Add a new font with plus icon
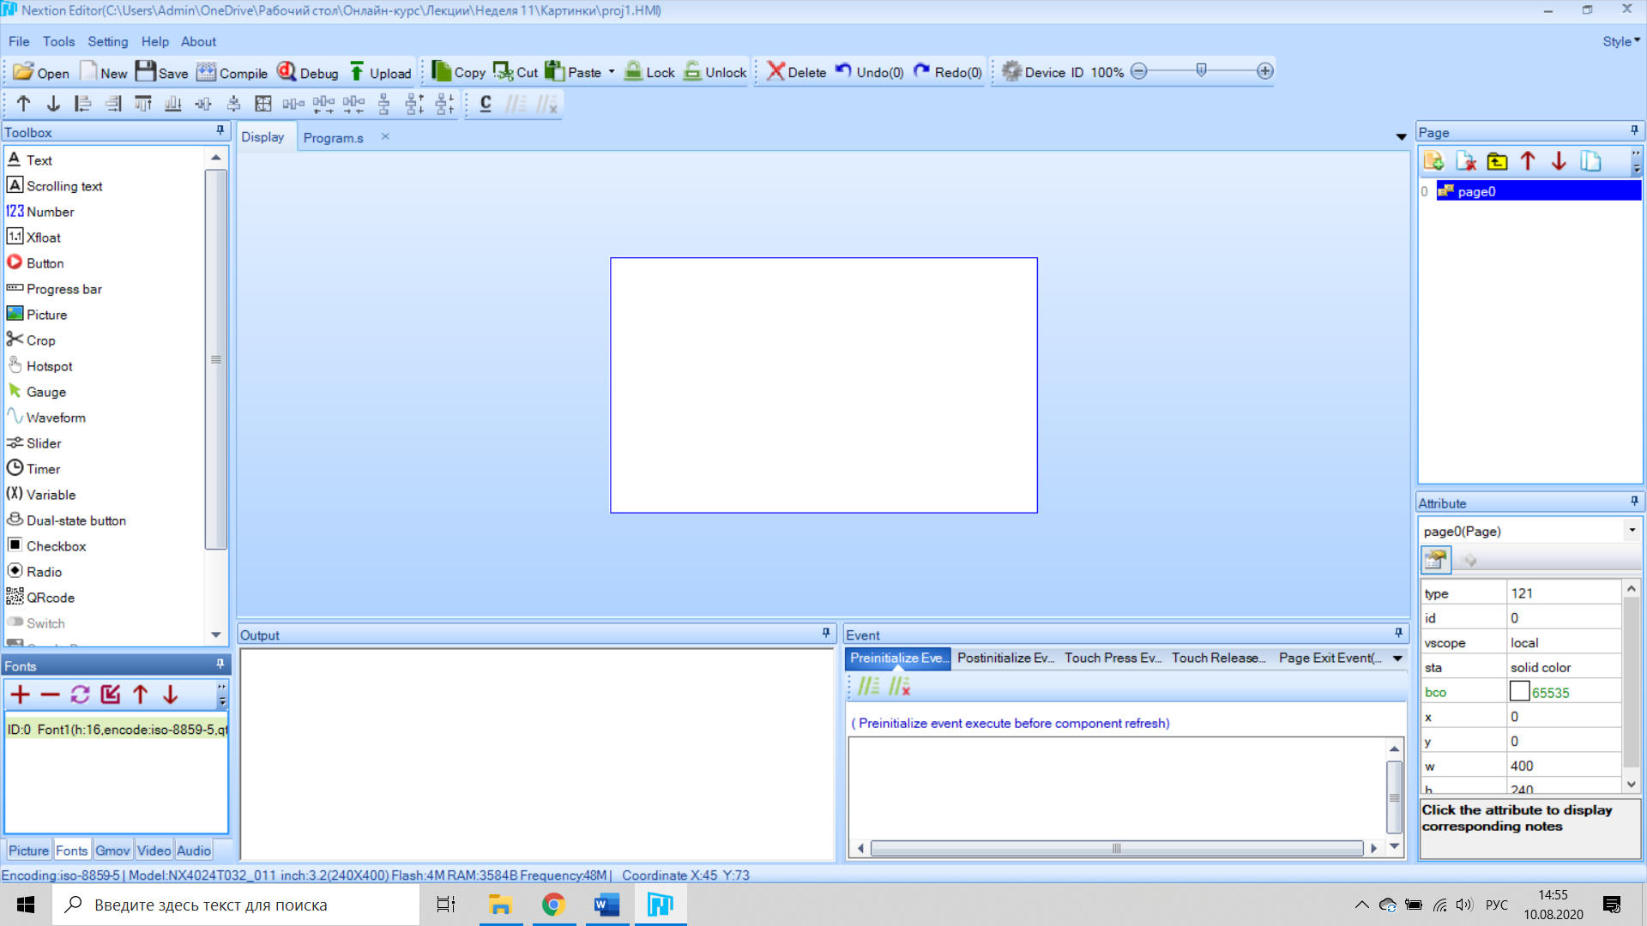Screen dimensions: 1647x926 pyautogui.click(x=21, y=694)
